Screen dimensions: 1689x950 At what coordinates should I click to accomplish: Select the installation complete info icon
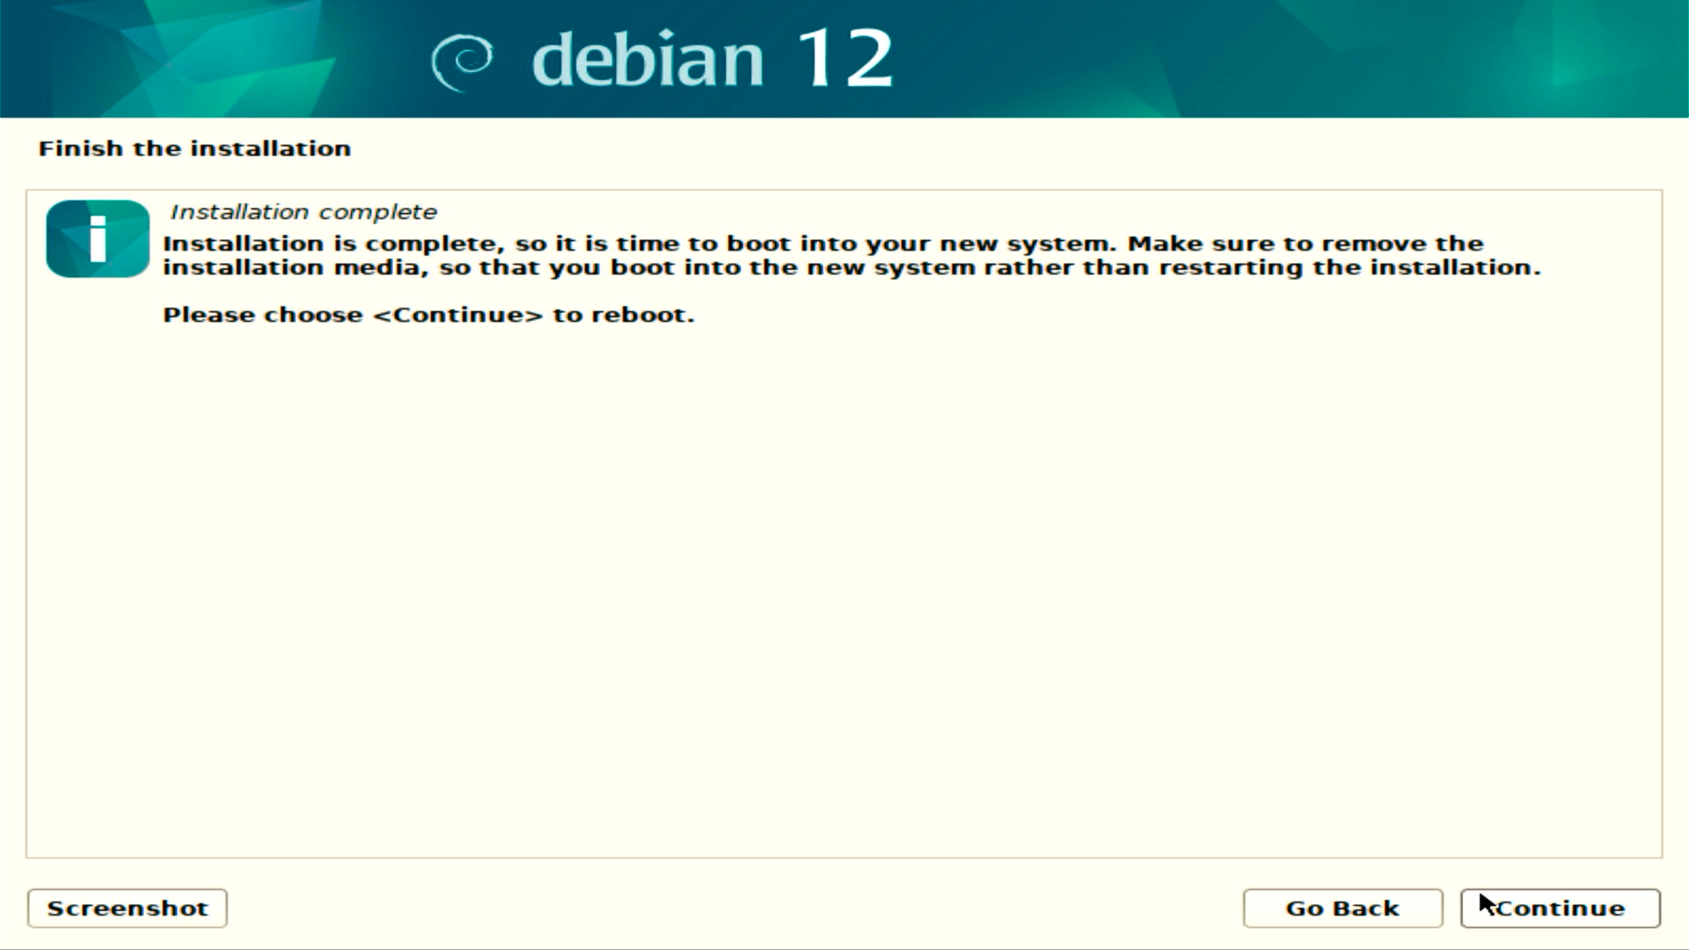(98, 239)
